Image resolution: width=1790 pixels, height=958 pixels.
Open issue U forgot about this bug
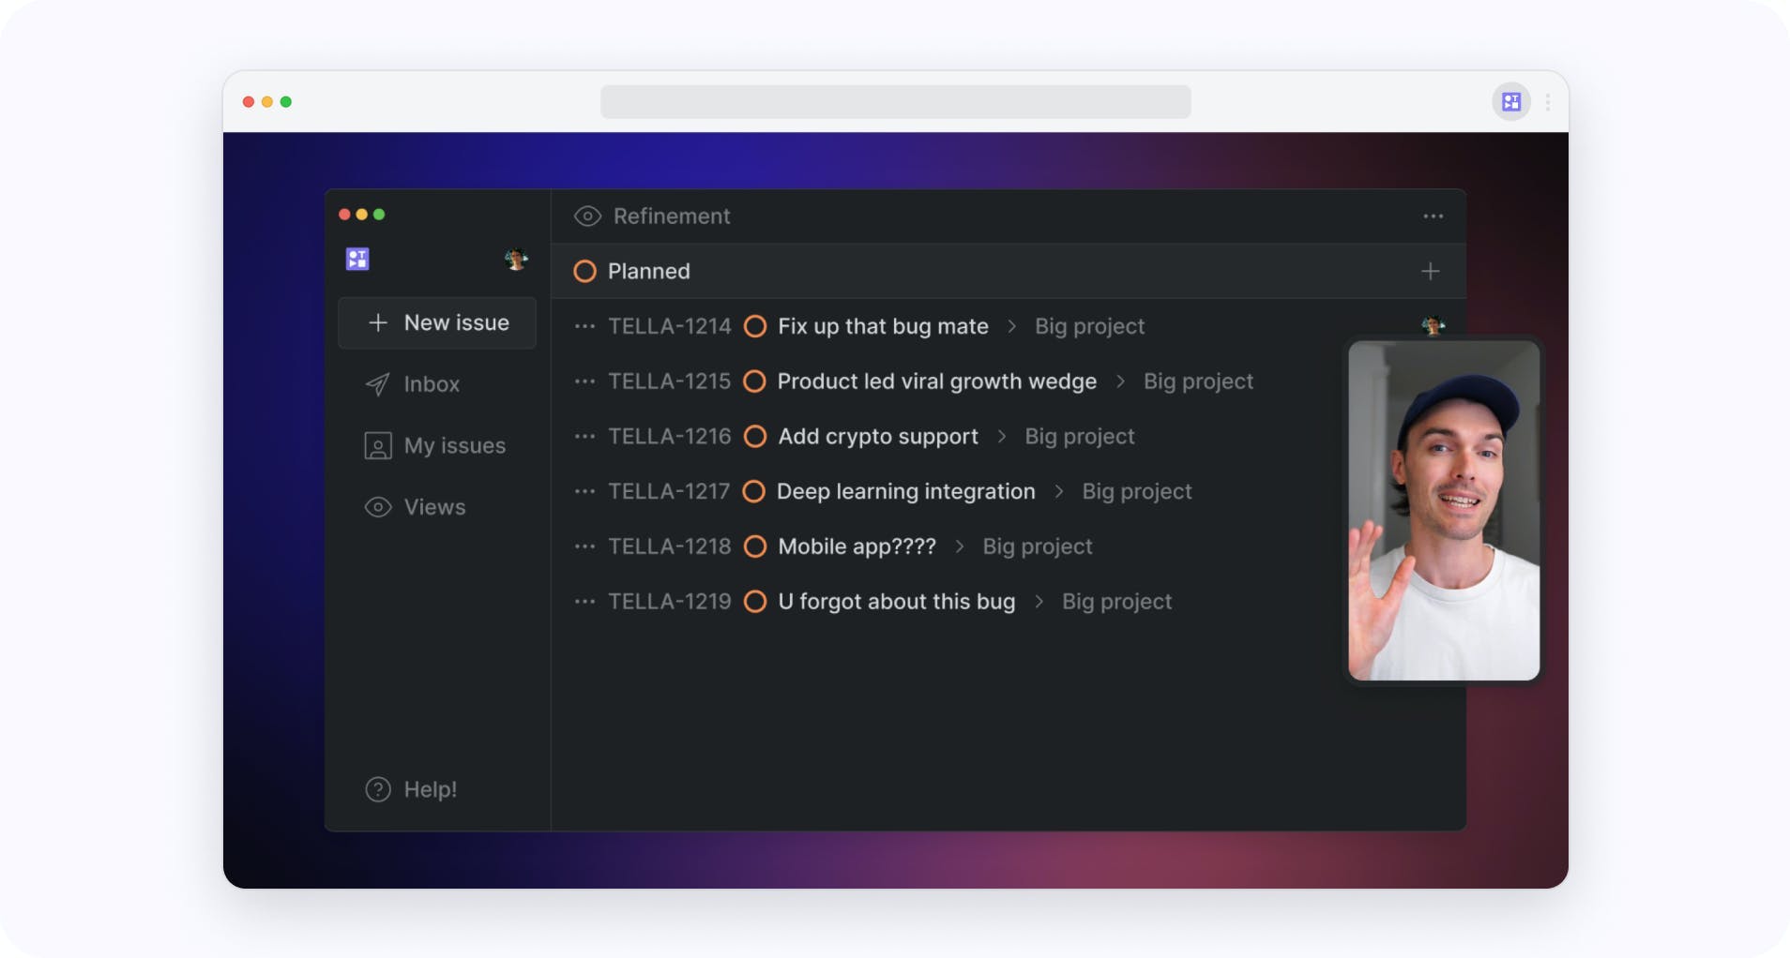point(896,602)
